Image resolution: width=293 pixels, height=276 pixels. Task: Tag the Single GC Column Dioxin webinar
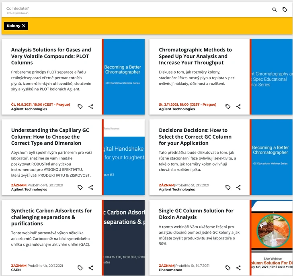click(x=228, y=268)
